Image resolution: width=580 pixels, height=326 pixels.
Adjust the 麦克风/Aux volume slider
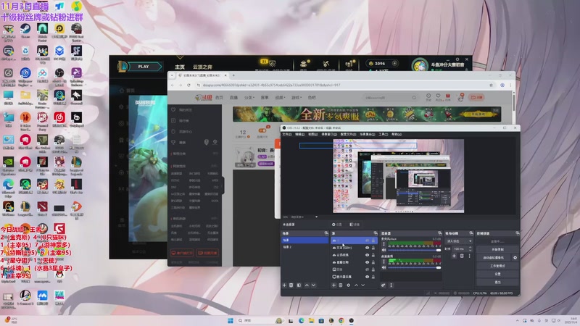(414, 250)
